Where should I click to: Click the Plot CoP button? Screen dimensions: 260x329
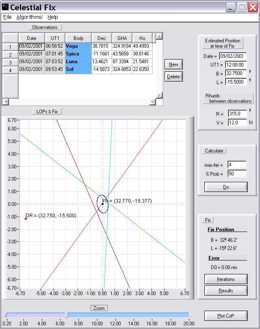point(226,316)
